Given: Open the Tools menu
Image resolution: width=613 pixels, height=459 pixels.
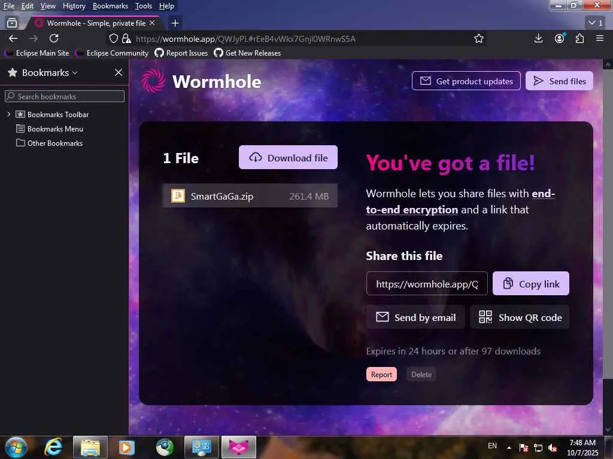Looking at the screenshot, I should (144, 6).
